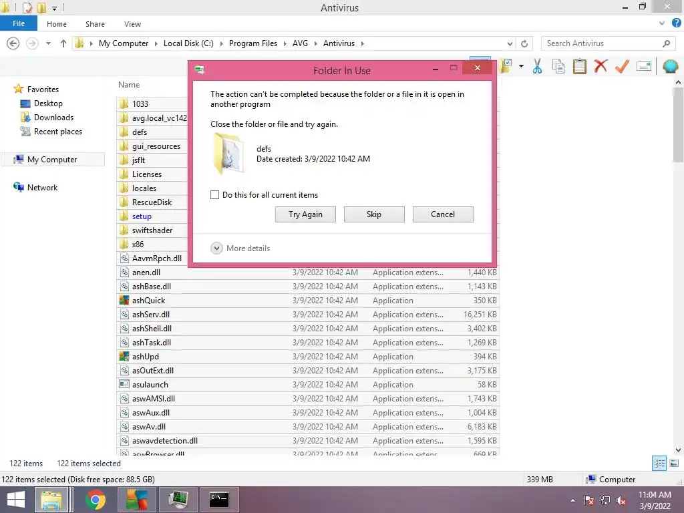Select the 1033 folder
The image size is (684, 513).
pos(140,104)
